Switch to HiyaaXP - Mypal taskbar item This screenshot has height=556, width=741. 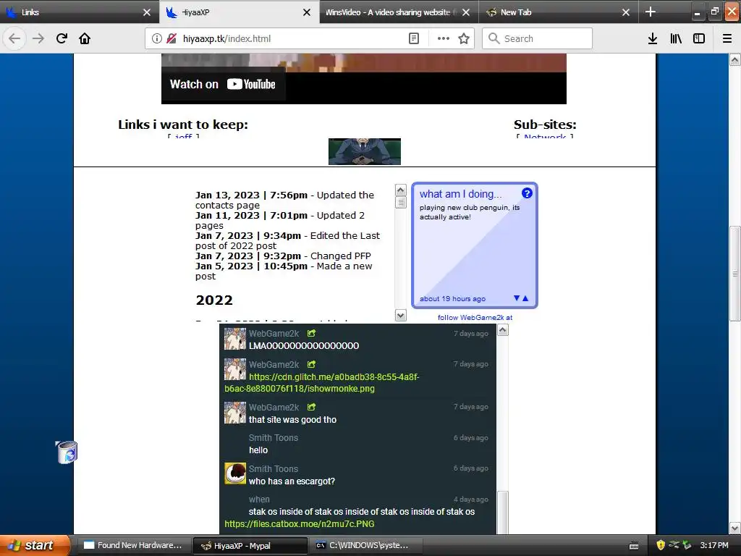(250, 546)
